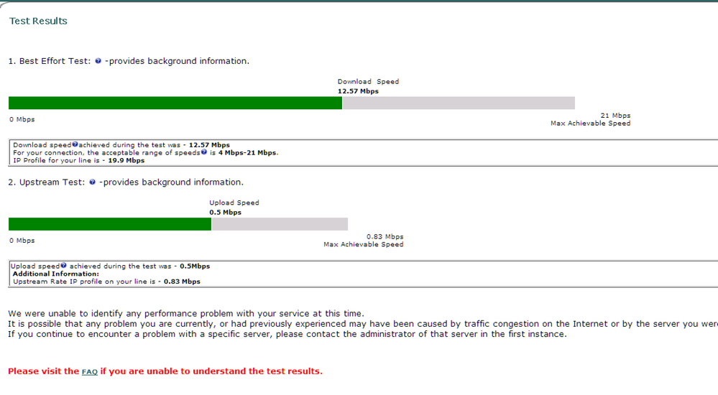Click 'We were unable to identify' message

pyautogui.click(x=186, y=314)
